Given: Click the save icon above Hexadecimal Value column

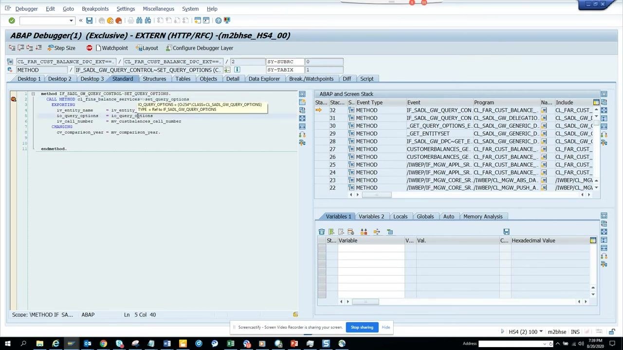Looking at the screenshot, I should tap(506, 232).
